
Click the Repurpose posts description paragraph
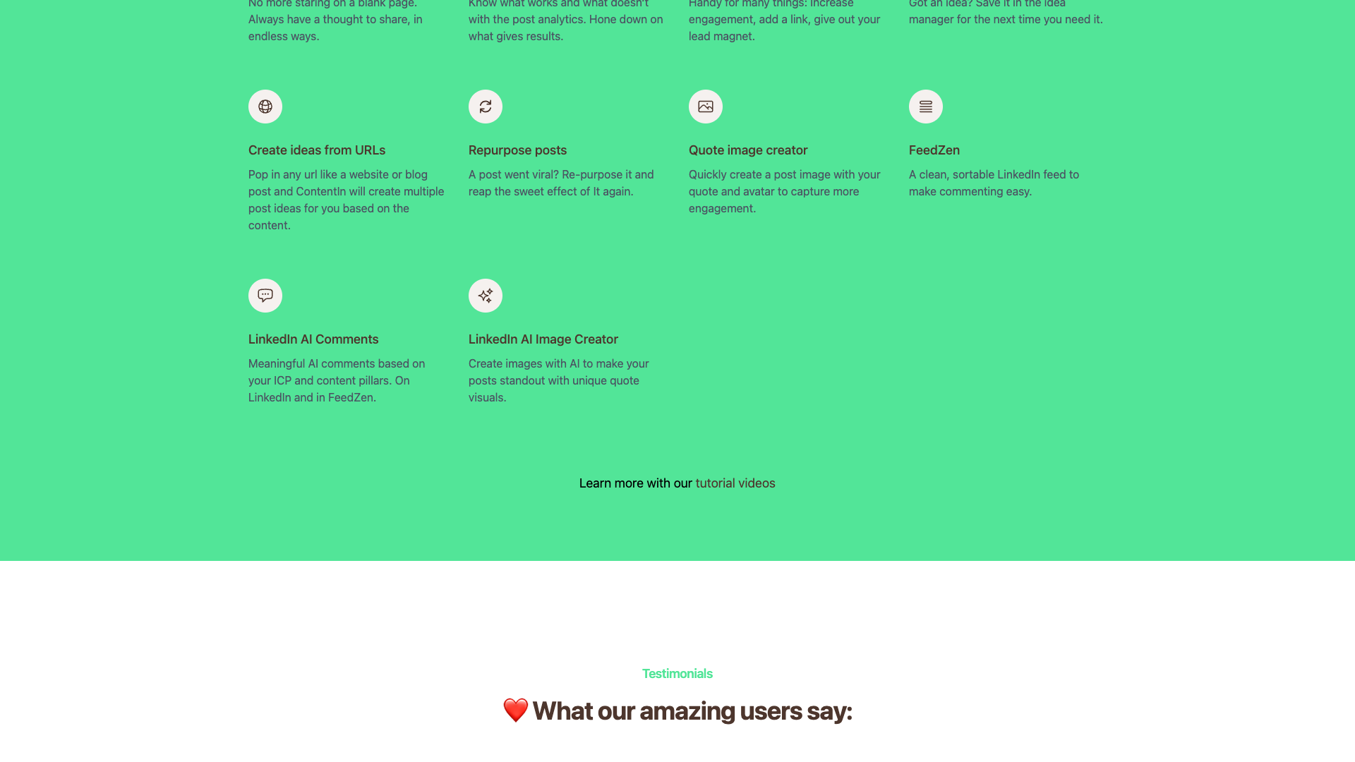coord(561,183)
